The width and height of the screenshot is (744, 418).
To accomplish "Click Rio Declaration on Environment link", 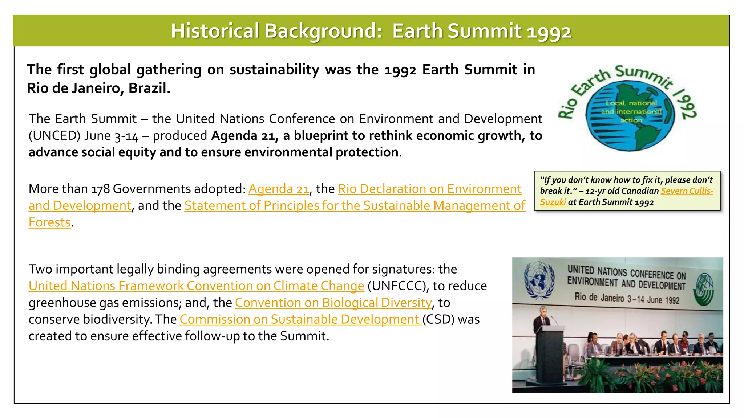I will 429,189.
